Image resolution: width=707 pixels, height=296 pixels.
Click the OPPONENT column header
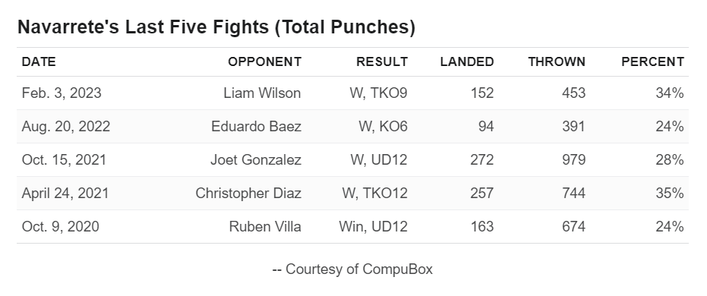[x=265, y=61]
